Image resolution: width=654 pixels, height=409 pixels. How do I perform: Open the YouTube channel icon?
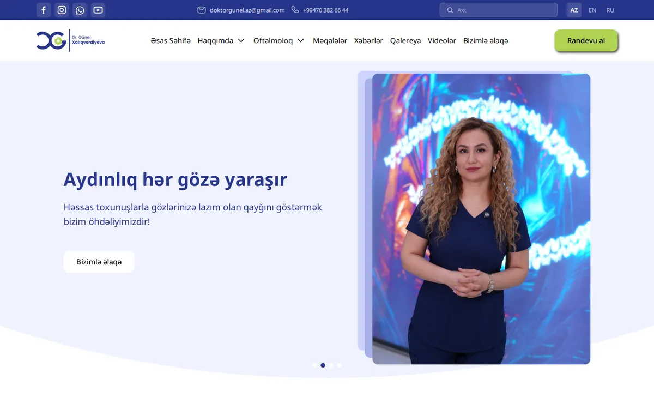[98, 10]
